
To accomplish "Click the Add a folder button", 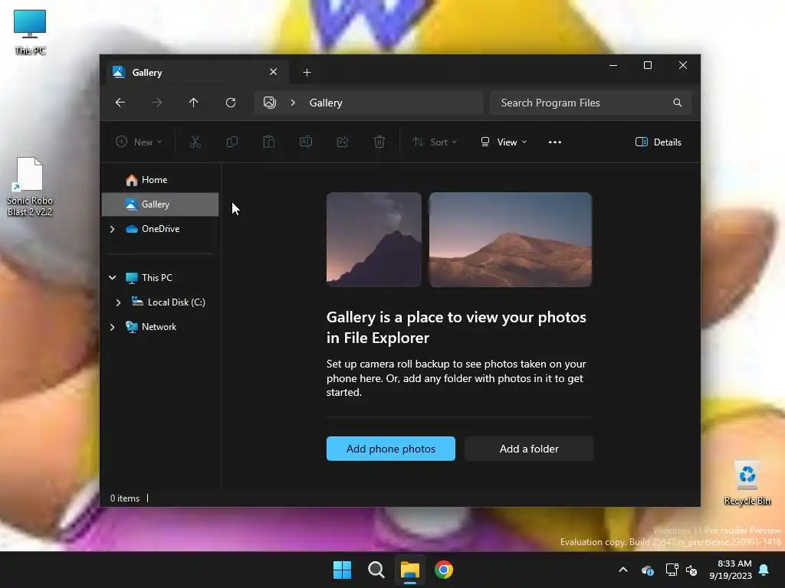I will [x=529, y=449].
